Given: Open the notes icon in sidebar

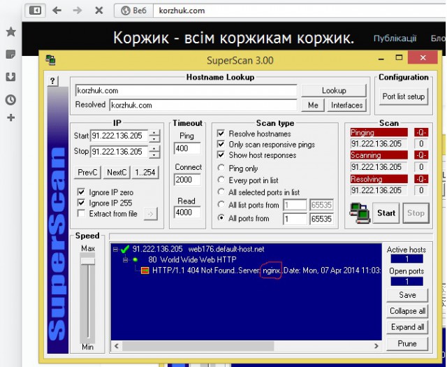Looking at the screenshot, I should point(11,55).
